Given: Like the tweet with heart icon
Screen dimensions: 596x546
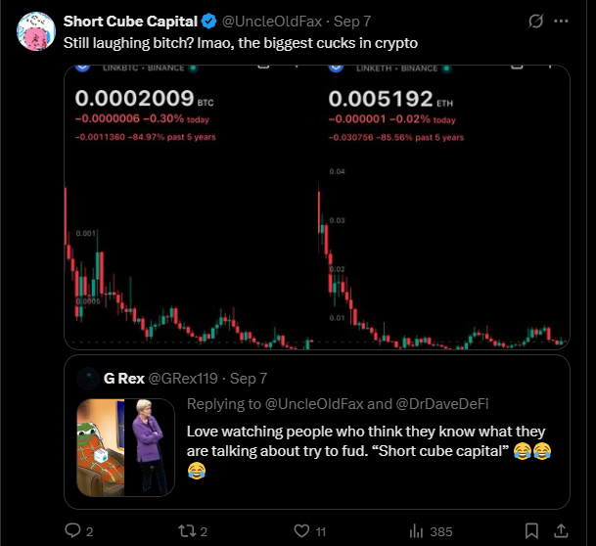Looking at the screenshot, I should 301,530.
